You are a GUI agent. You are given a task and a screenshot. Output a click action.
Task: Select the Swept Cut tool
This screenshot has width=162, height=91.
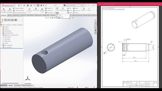coord(49,8)
